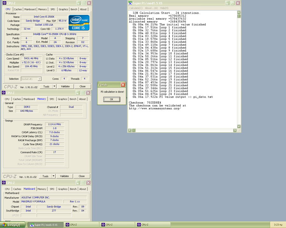
Task: Click the DRAM Frequency value 1114.6 MHz
Action: point(55,124)
